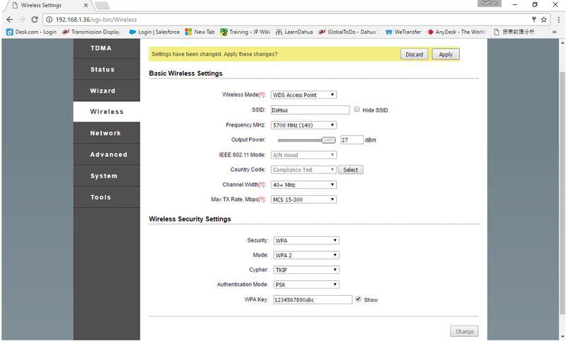The image size is (566, 341).
Task: Select the Wireless menu section
Action: [x=107, y=112]
